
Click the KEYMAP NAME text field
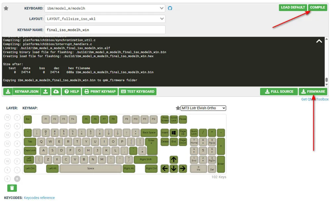tap(105, 30)
